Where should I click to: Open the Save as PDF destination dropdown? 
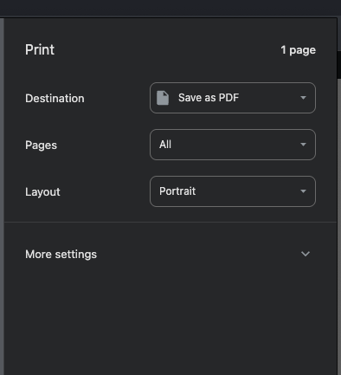[233, 98]
